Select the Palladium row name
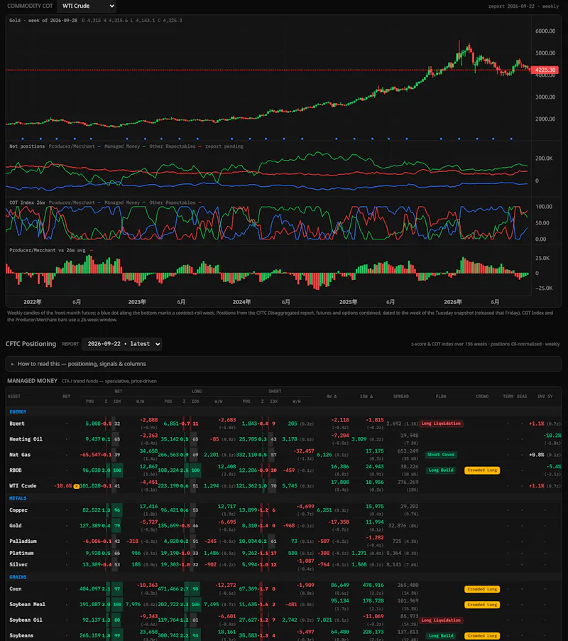 coord(23,542)
